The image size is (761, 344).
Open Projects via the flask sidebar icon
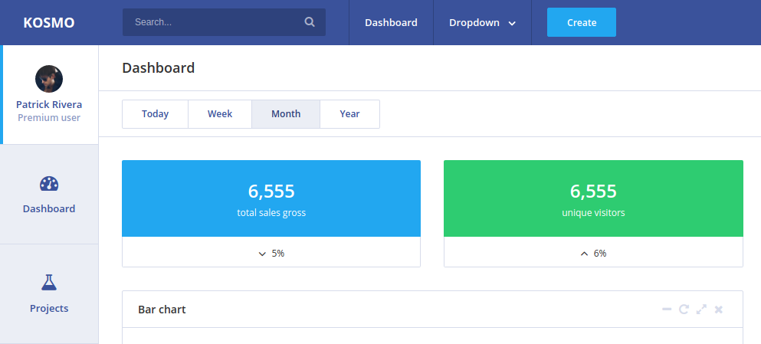pyautogui.click(x=49, y=283)
